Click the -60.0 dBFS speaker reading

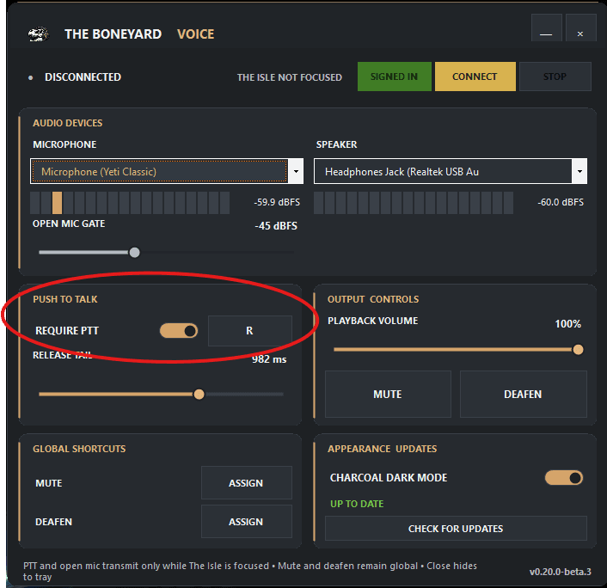(x=561, y=202)
